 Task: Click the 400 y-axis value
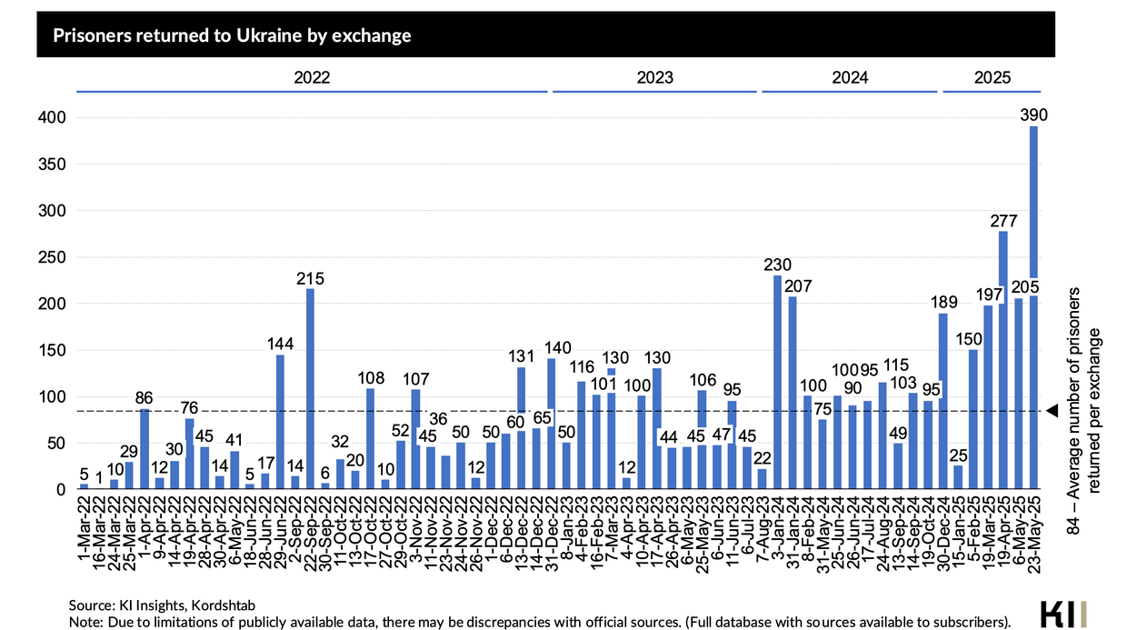click(52, 117)
